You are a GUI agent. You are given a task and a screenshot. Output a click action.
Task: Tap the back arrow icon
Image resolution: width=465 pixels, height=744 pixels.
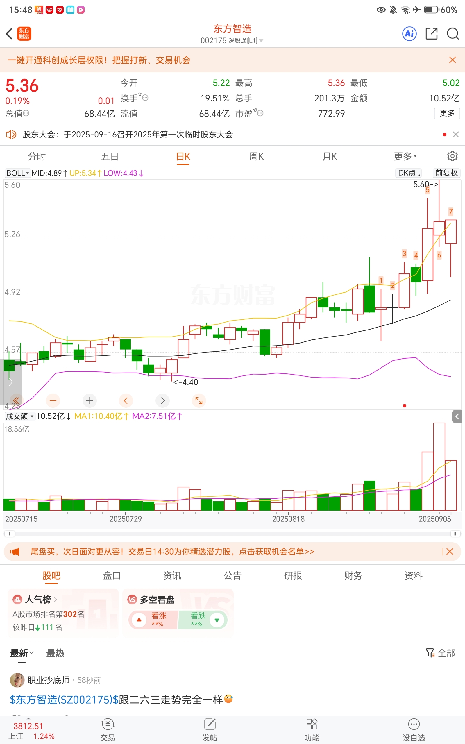pyautogui.click(x=9, y=34)
